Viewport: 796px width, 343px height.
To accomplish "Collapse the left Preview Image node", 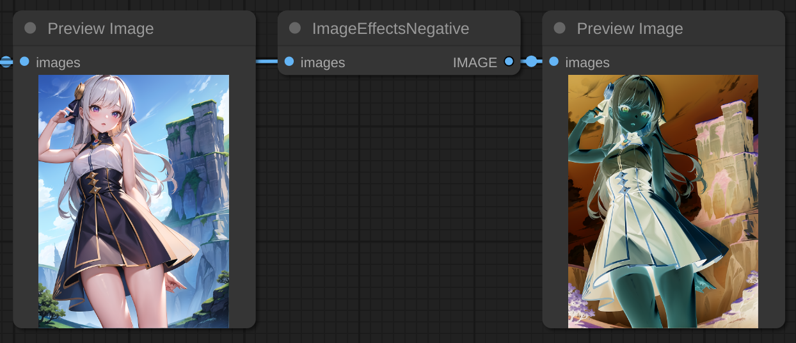I will pos(30,28).
